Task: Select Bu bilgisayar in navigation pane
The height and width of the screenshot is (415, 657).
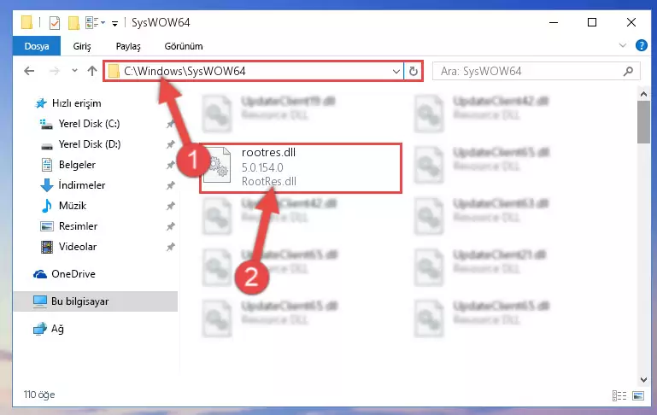Action: (96, 301)
